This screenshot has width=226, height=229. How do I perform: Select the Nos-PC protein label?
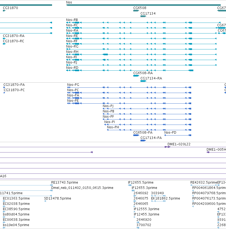(x=73, y=90)
